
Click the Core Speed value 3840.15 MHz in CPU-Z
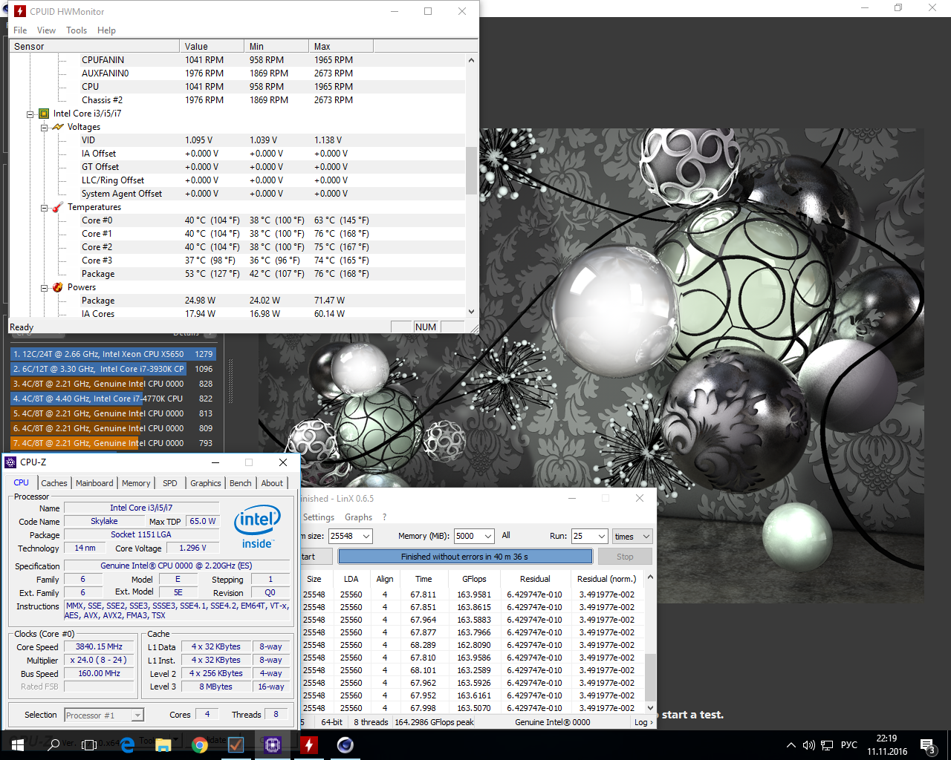pyautogui.click(x=99, y=646)
